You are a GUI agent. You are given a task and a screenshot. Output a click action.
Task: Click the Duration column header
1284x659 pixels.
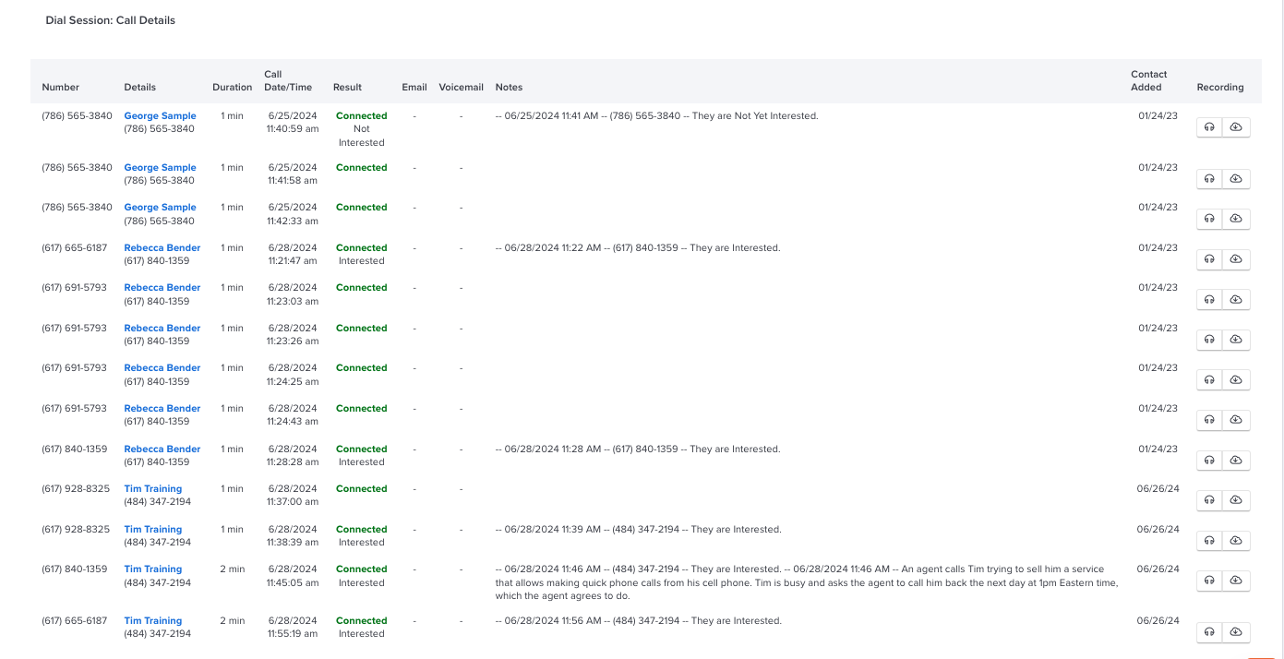point(232,88)
